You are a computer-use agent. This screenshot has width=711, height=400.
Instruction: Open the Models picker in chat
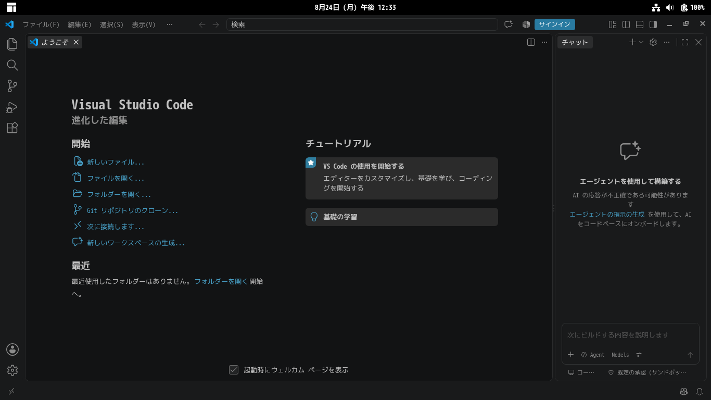(620, 355)
